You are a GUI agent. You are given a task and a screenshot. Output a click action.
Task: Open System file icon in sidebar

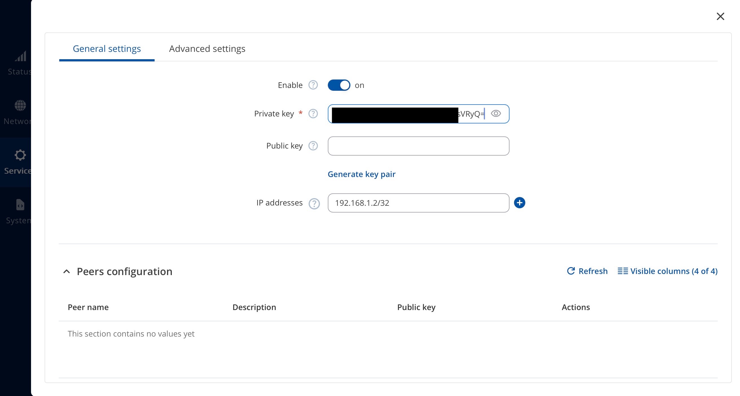pyautogui.click(x=20, y=205)
